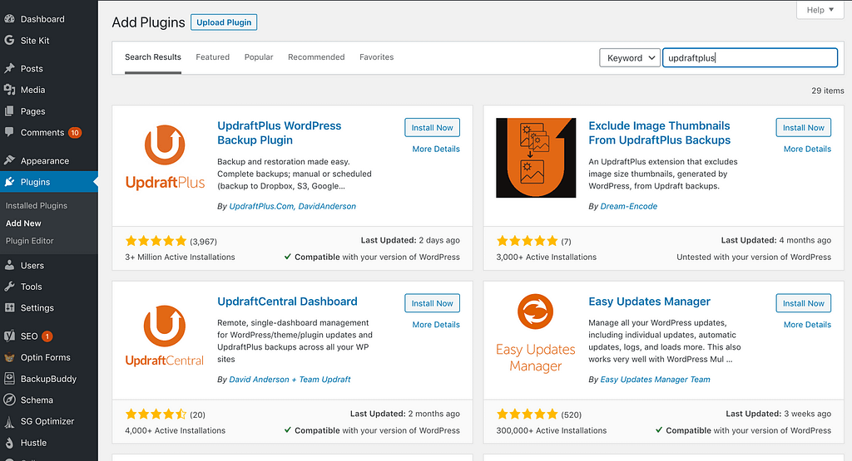The height and width of the screenshot is (461, 852).
Task: Click the SG Optimizer rocket icon
Action: click(x=9, y=421)
